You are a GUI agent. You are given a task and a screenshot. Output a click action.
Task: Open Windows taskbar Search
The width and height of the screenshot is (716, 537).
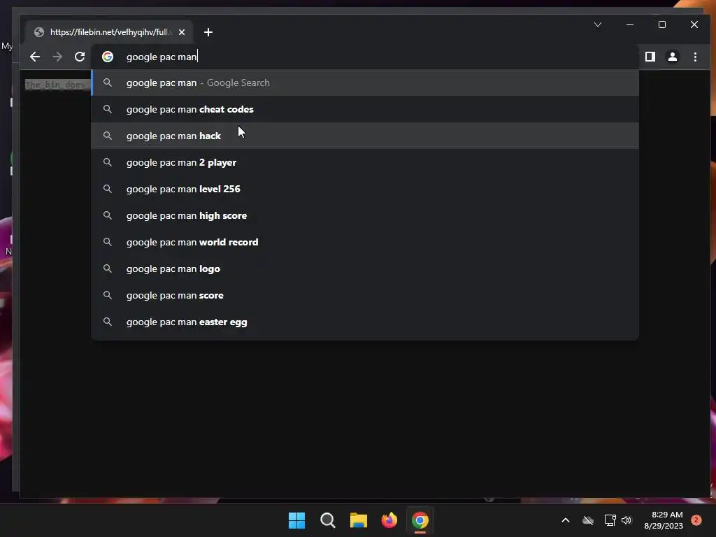coord(328,520)
